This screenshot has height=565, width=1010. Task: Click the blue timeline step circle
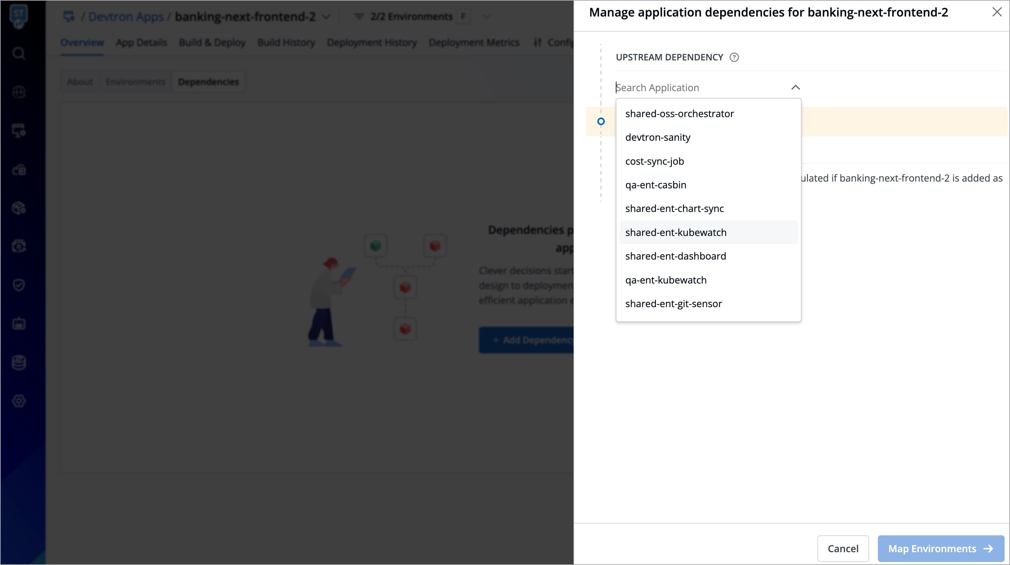pos(601,122)
